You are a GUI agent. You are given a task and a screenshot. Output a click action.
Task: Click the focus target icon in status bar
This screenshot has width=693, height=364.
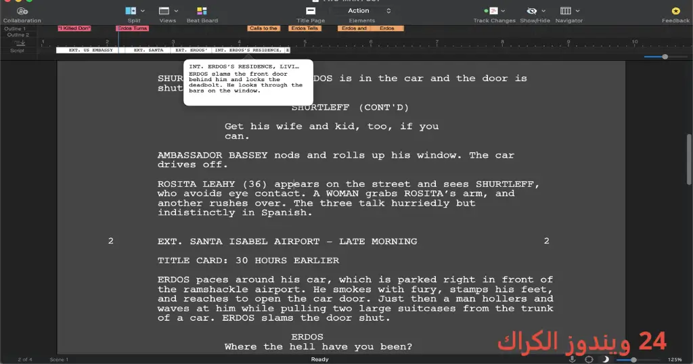tap(589, 359)
